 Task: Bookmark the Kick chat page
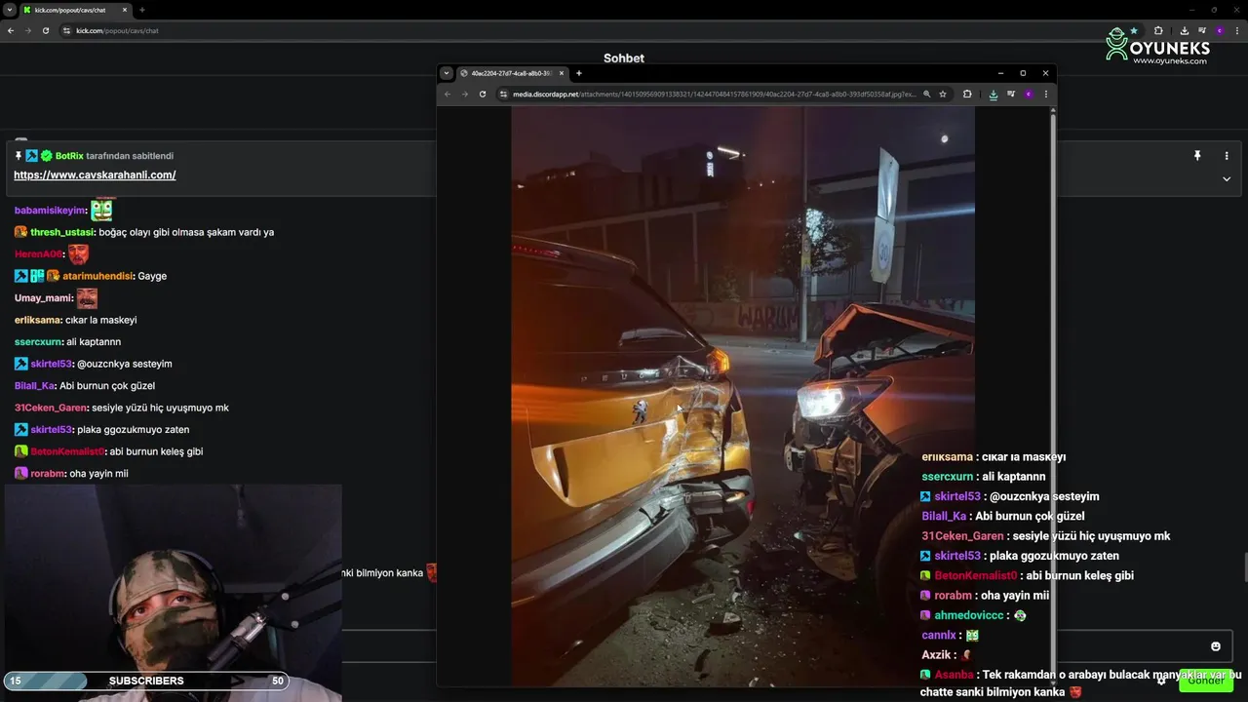1134,30
